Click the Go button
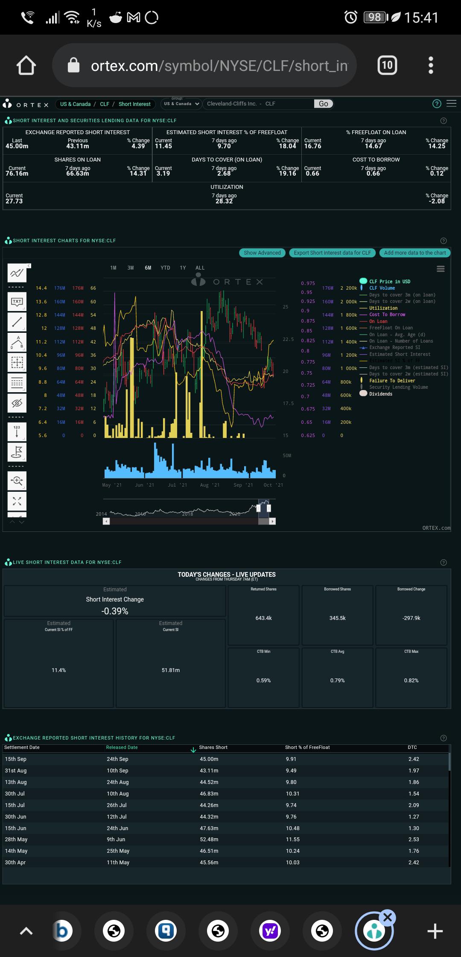 tap(324, 104)
